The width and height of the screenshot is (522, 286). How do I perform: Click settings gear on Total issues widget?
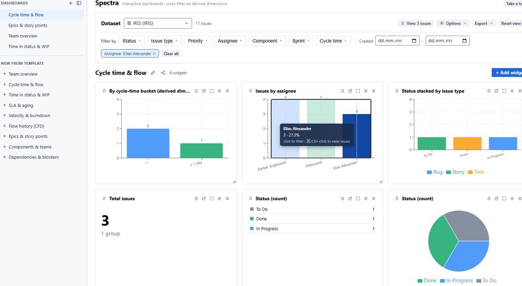point(219,199)
